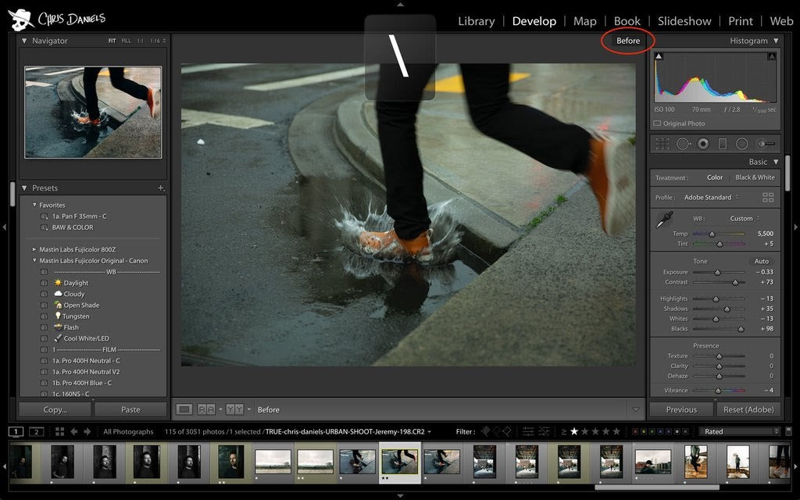The width and height of the screenshot is (800, 500).
Task: Collapse Mastin Labs Fujicolor Original - Canon folder
Action: coord(34,261)
